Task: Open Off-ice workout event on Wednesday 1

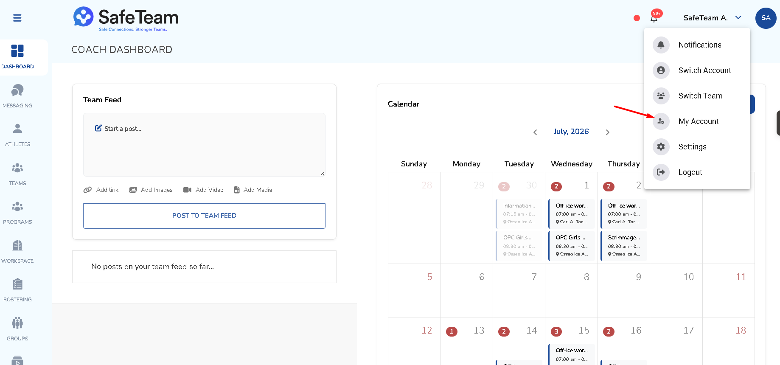Action: 572,213
